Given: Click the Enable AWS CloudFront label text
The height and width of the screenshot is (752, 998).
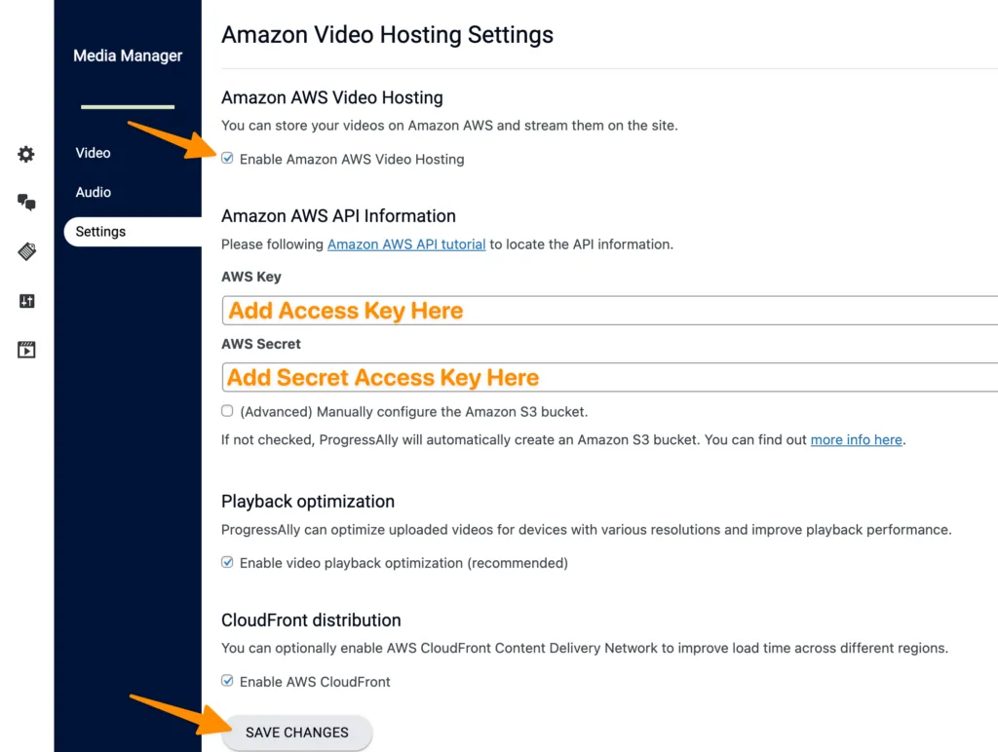Looking at the screenshot, I should pos(315,682).
